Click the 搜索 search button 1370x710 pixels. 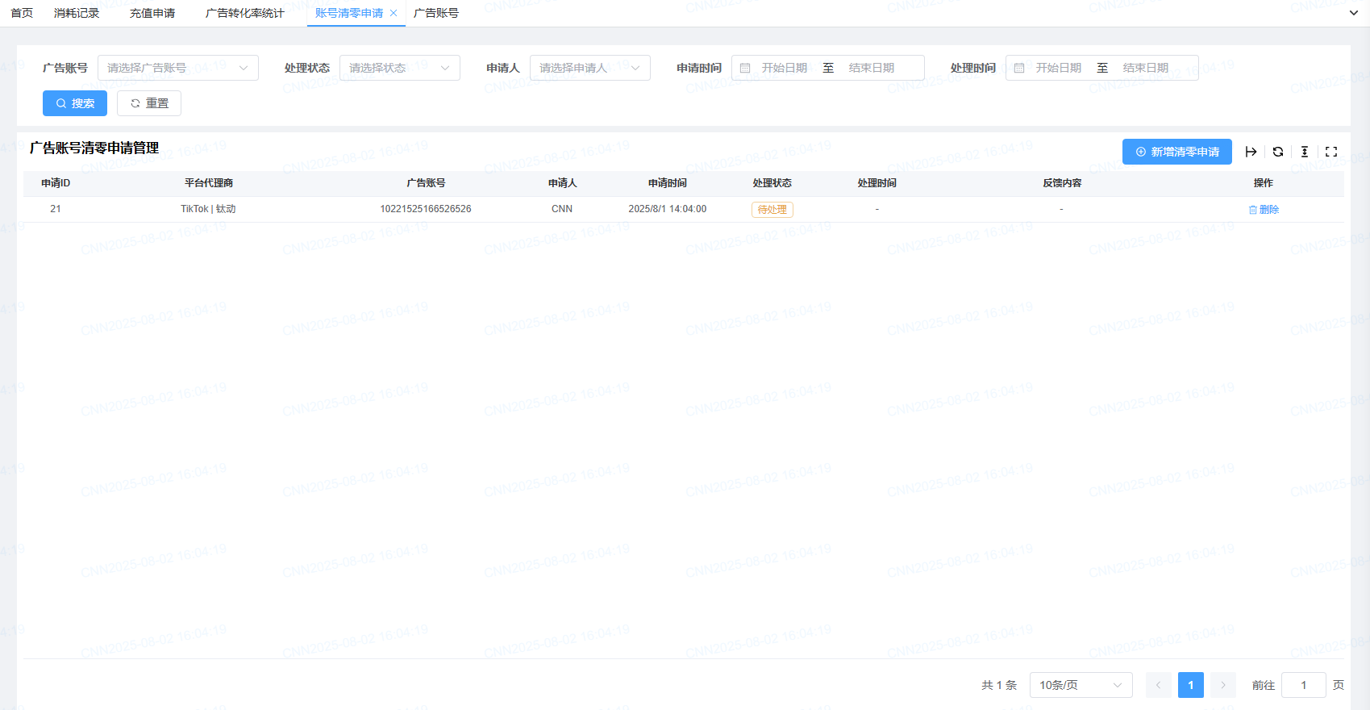coord(75,103)
